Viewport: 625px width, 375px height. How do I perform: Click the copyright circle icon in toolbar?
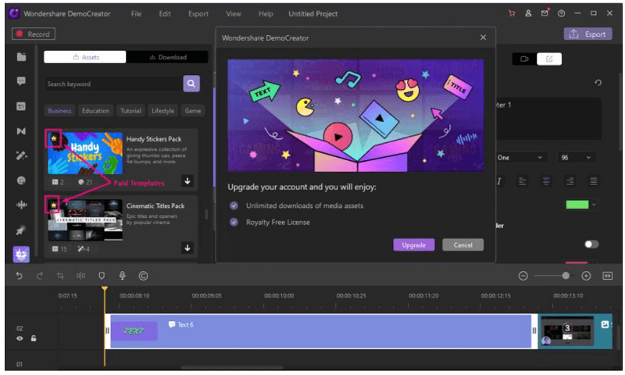[144, 276]
